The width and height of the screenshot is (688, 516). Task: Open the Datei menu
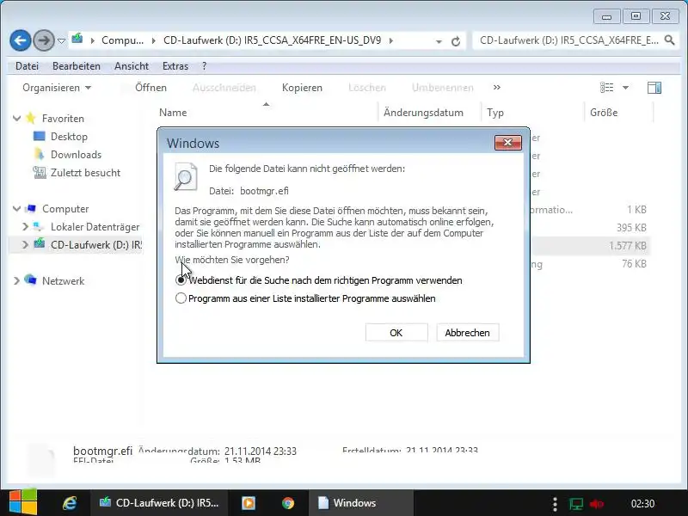[27, 66]
